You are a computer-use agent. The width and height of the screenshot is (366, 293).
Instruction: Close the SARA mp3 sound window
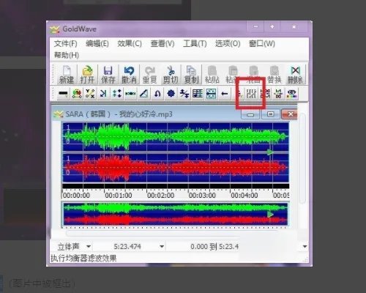click(x=289, y=114)
